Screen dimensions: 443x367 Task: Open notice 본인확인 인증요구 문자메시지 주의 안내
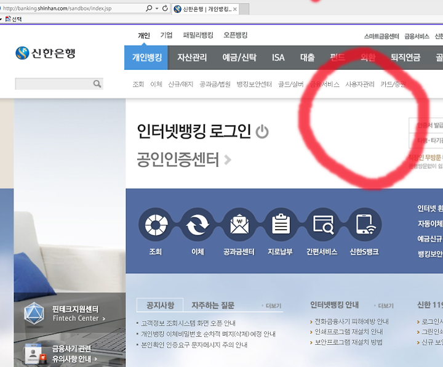(194, 345)
